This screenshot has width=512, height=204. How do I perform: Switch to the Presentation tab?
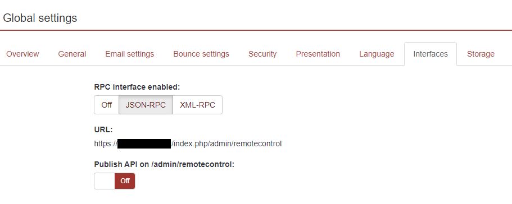(318, 54)
